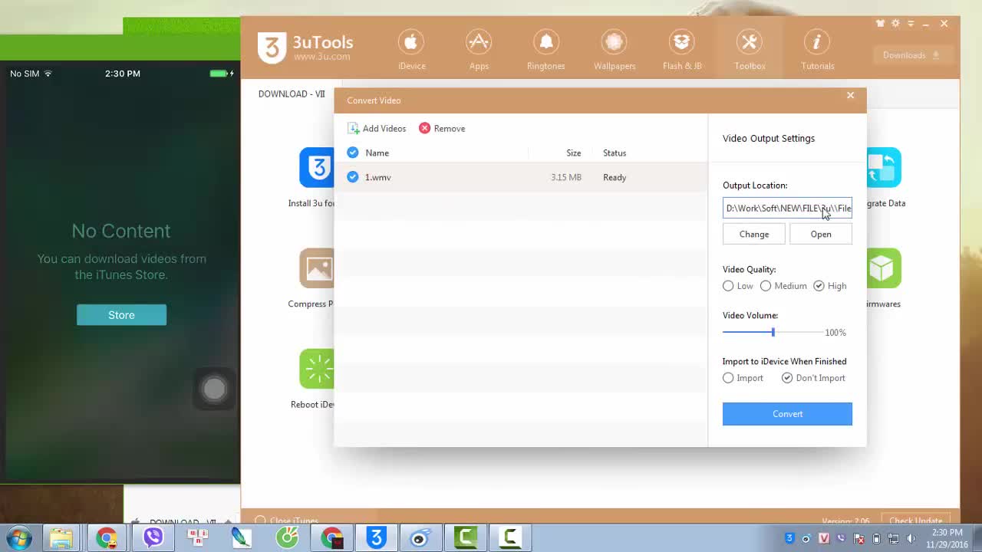
Task: Expand the title bar dropdown menu icon
Action: 910,24
